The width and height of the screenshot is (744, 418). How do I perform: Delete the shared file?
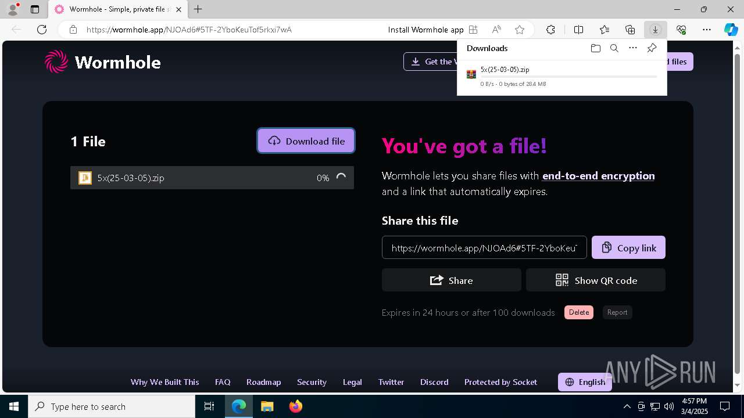pyautogui.click(x=579, y=312)
